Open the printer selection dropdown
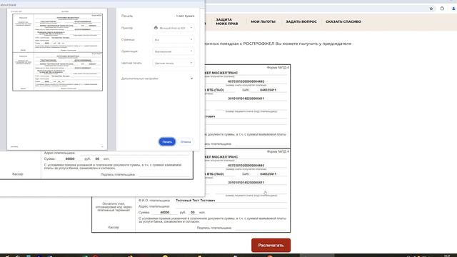This screenshot has height=257, width=457. pyautogui.click(x=173, y=28)
